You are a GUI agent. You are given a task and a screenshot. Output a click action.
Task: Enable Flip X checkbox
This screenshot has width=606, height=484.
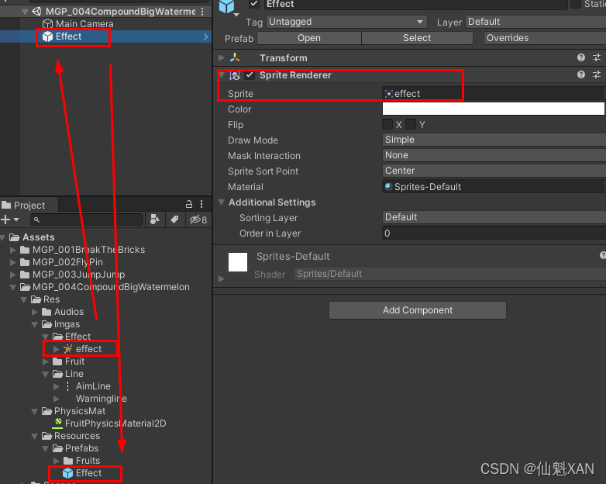point(387,125)
